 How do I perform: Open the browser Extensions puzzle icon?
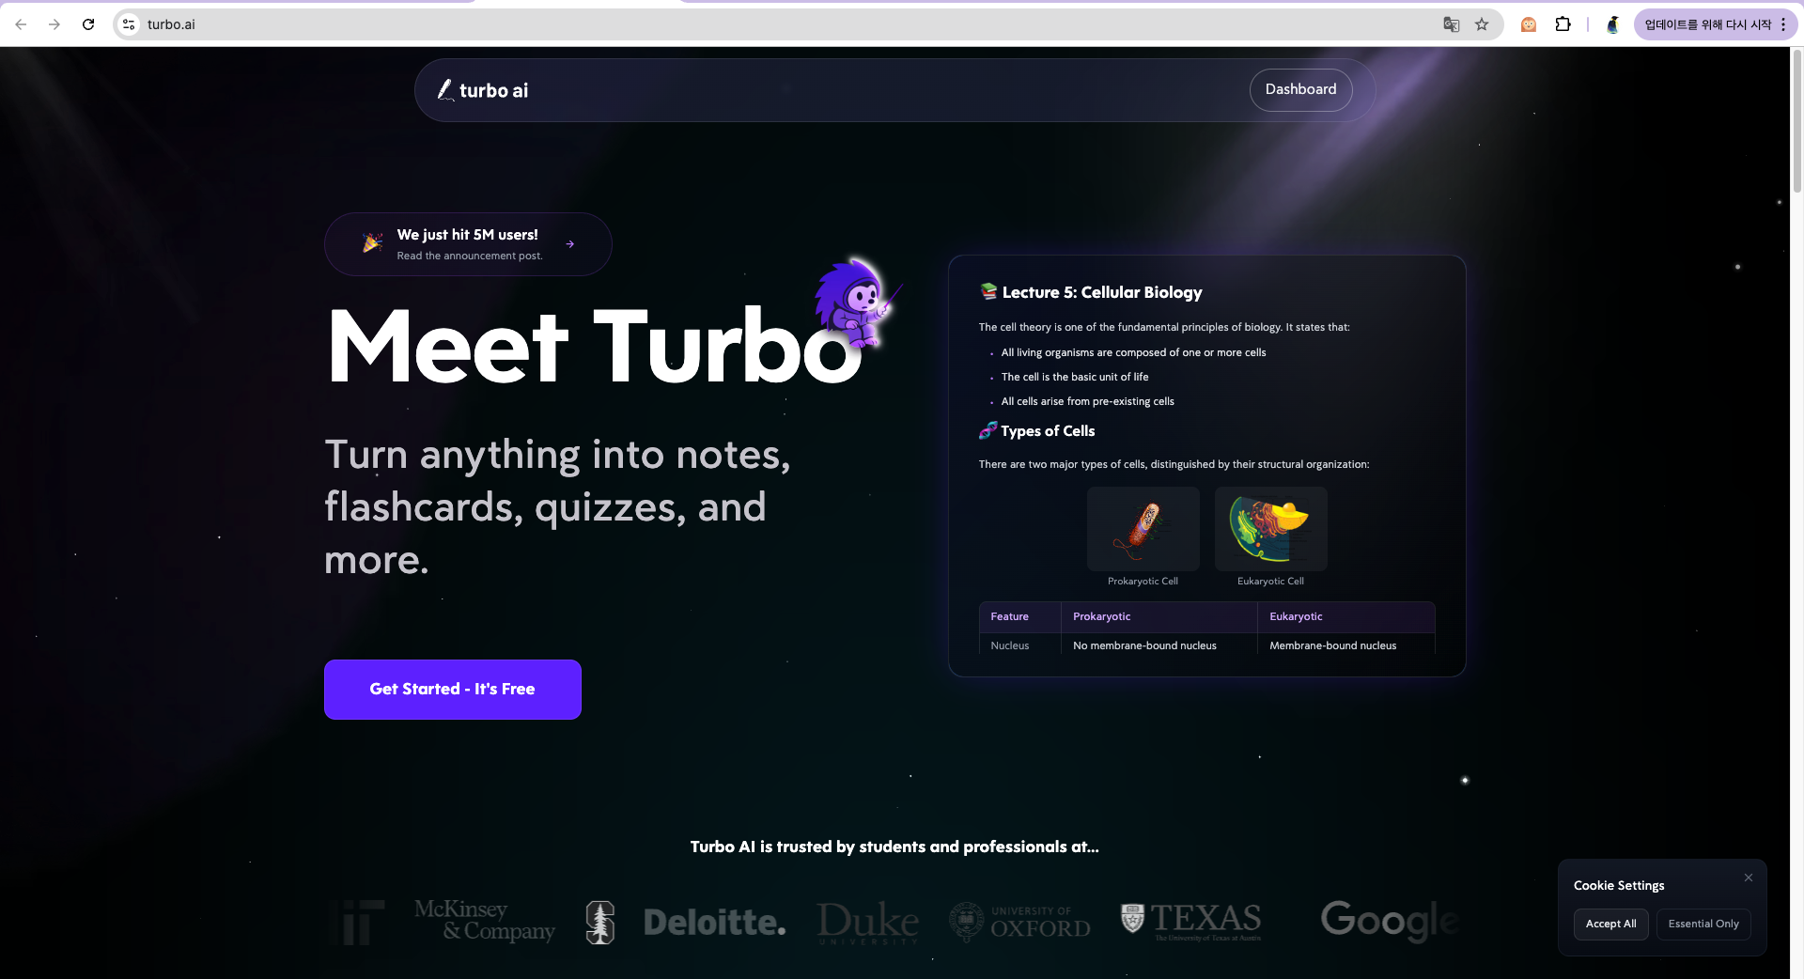1563,24
